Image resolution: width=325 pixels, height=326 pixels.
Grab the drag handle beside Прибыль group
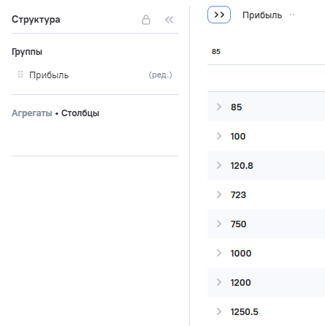[x=20, y=75]
